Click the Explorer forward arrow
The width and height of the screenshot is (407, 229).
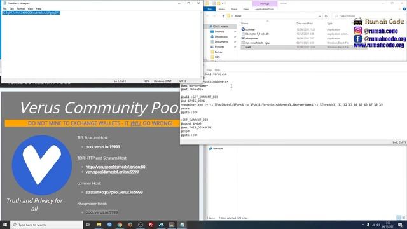214,16
